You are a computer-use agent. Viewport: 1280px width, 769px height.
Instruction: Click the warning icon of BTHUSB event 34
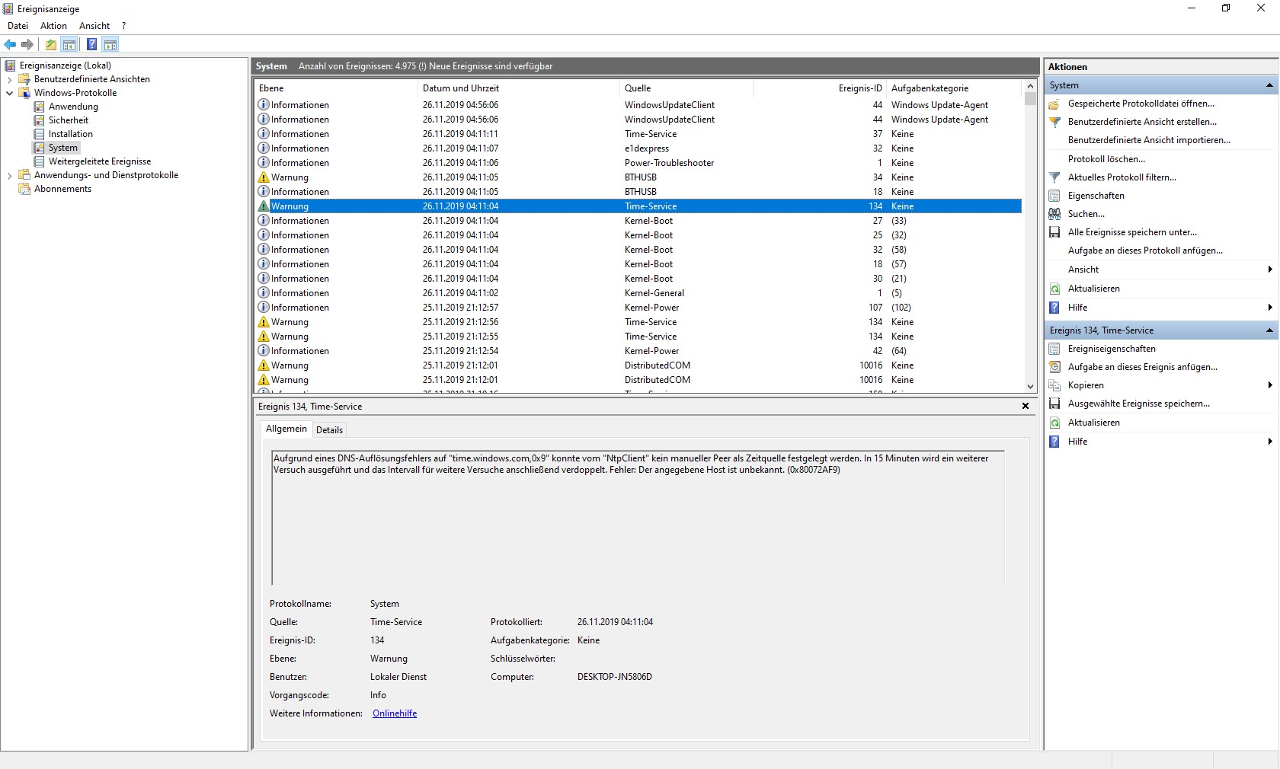264,177
